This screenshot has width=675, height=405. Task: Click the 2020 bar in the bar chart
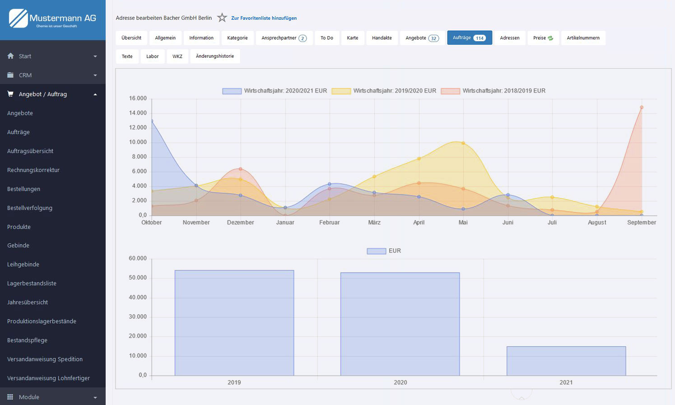click(400, 324)
